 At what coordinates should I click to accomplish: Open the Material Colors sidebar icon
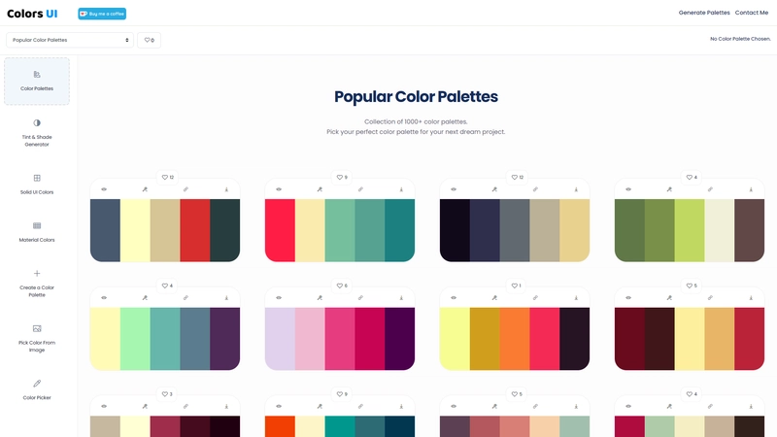pyautogui.click(x=37, y=225)
